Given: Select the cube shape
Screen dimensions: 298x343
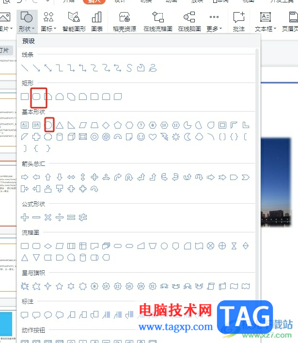Looking at the screenshot, I should (x=71, y=137).
